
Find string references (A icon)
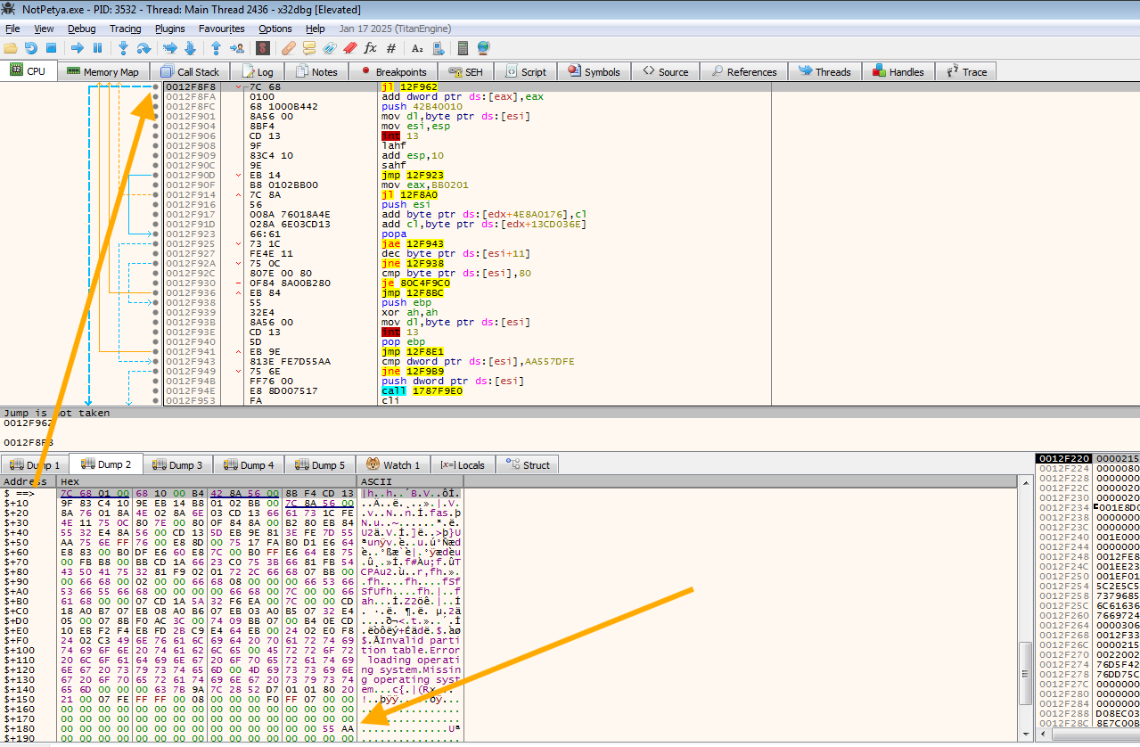click(417, 47)
